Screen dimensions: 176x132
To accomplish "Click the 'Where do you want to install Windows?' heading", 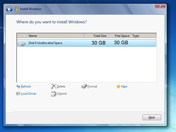I will pyautogui.click(x=51, y=22).
